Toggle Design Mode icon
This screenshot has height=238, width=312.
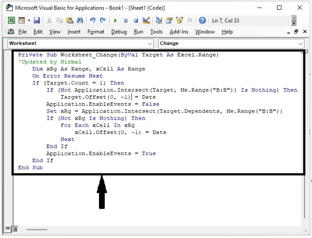coord(146,20)
